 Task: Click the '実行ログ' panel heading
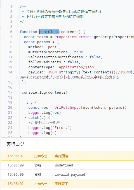[x=15, y=144]
